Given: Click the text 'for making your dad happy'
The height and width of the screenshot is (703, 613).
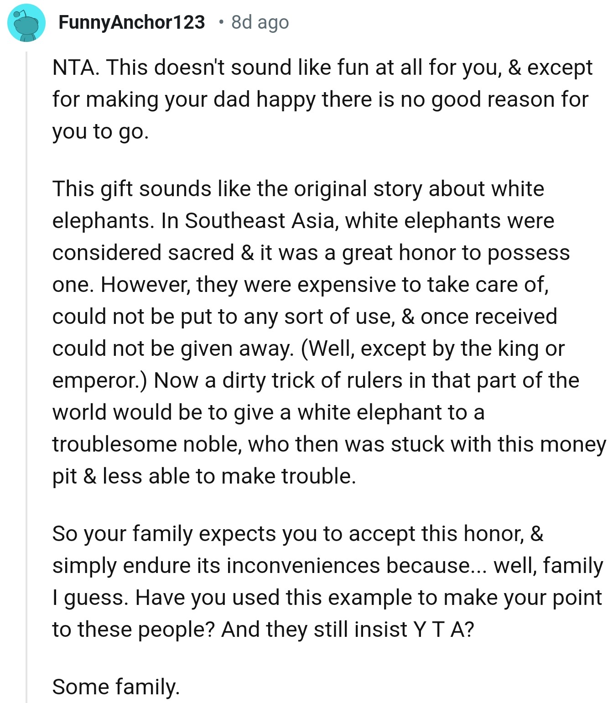Looking at the screenshot, I should [x=183, y=99].
